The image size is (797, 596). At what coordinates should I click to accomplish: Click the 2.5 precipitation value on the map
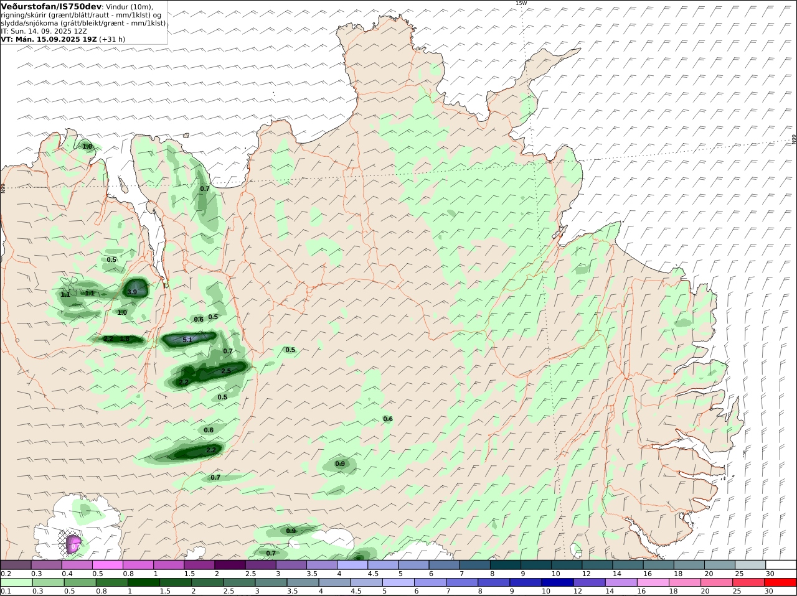pos(226,371)
